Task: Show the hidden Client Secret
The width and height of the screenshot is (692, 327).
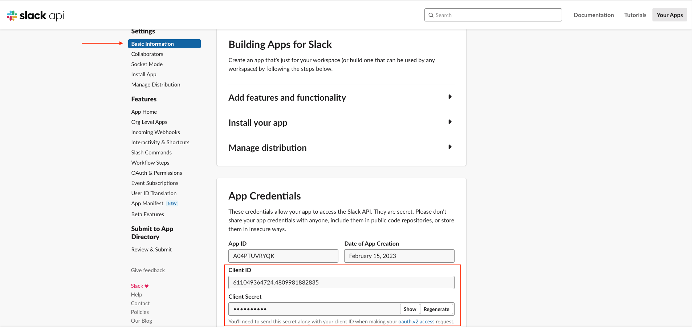Action: point(410,309)
